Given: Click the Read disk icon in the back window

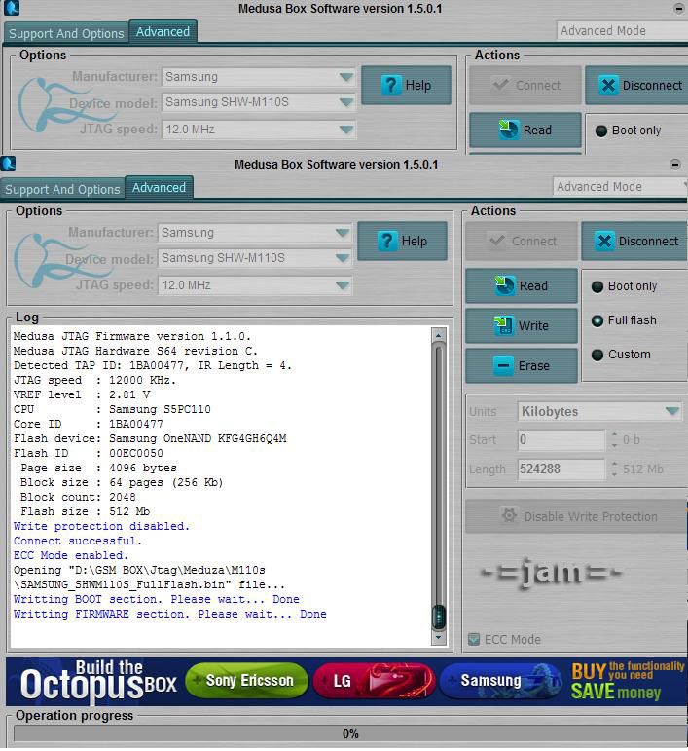Looking at the screenshot, I should click(x=508, y=130).
